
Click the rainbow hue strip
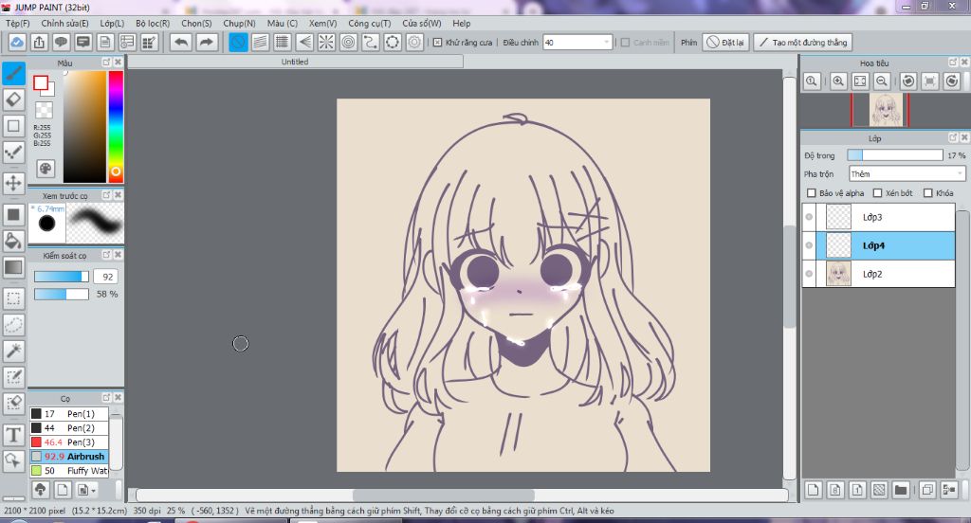pos(116,126)
